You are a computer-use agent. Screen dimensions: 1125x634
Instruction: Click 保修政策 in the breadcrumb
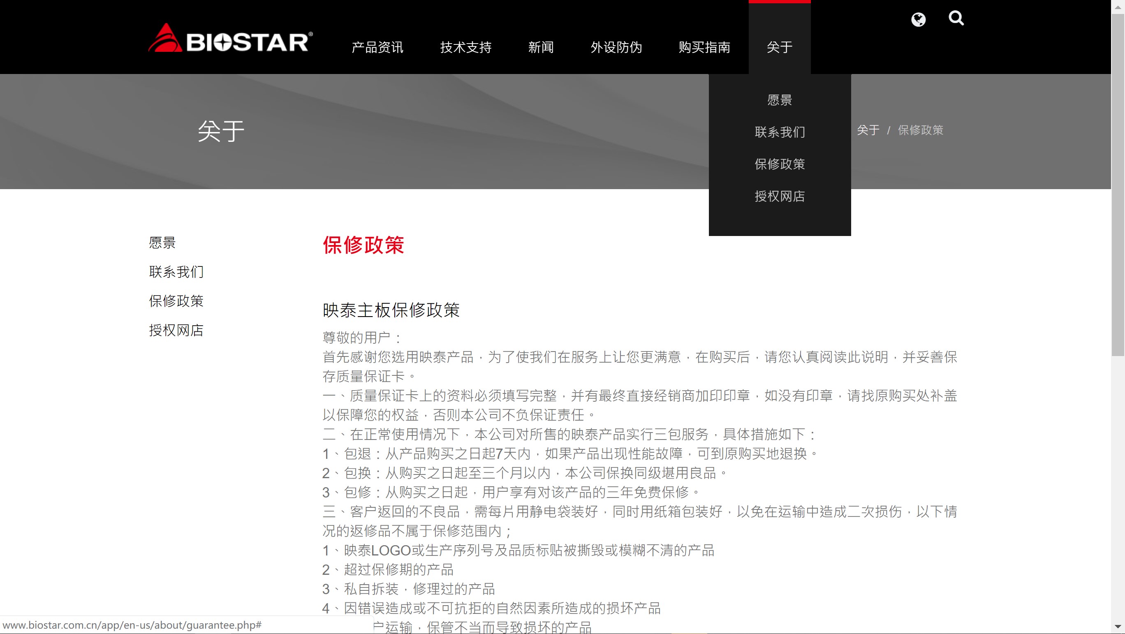pyautogui.click(x=920, y=130)
